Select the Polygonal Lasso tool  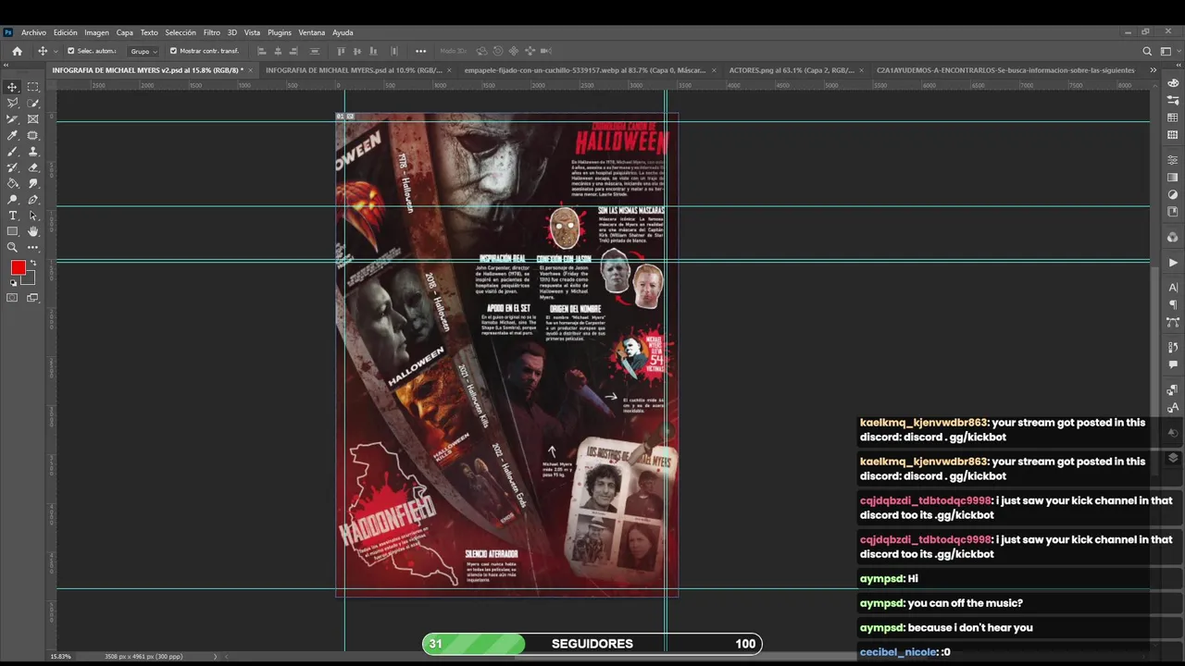click(x=13, y=103)
